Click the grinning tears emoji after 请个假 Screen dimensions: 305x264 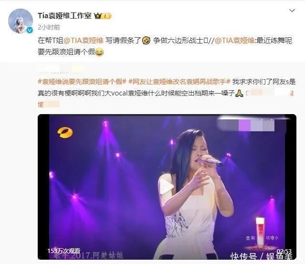tap(99, 52)
